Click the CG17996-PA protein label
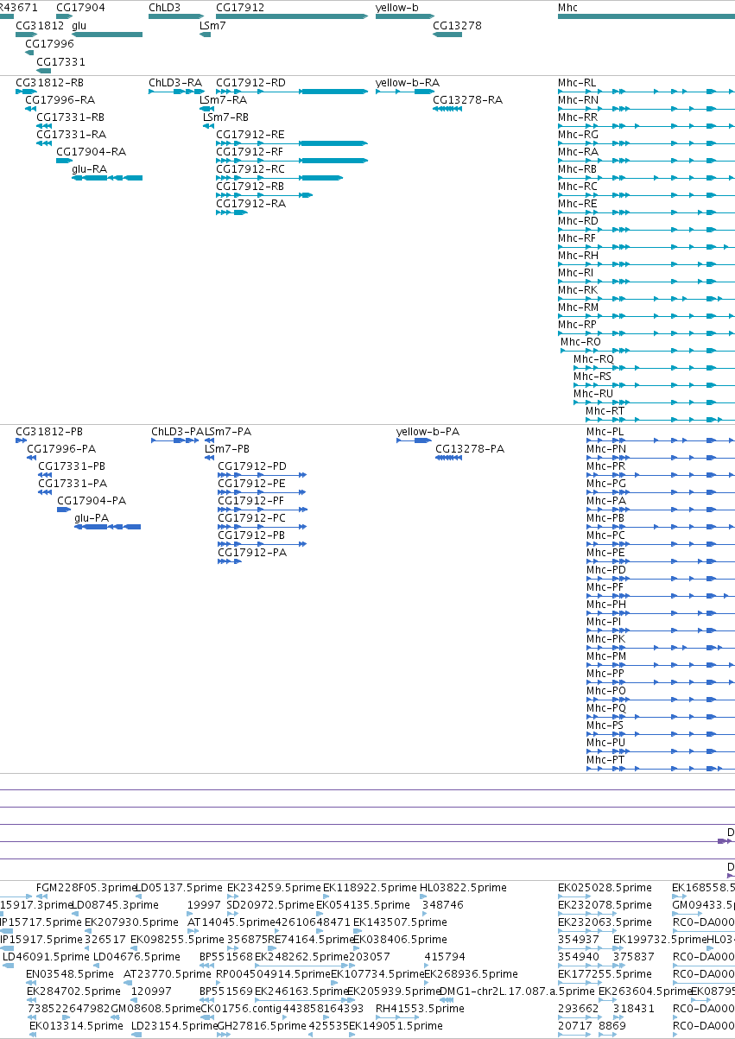The width and height of the screenshot is (735, 1039). (x=61, y=449)
